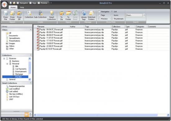Create a Smart Collection
Screen dimensions: 171x121
point(52,15)
